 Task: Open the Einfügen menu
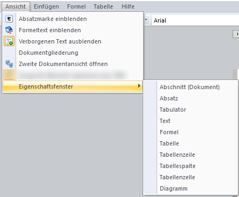[46, 6]
